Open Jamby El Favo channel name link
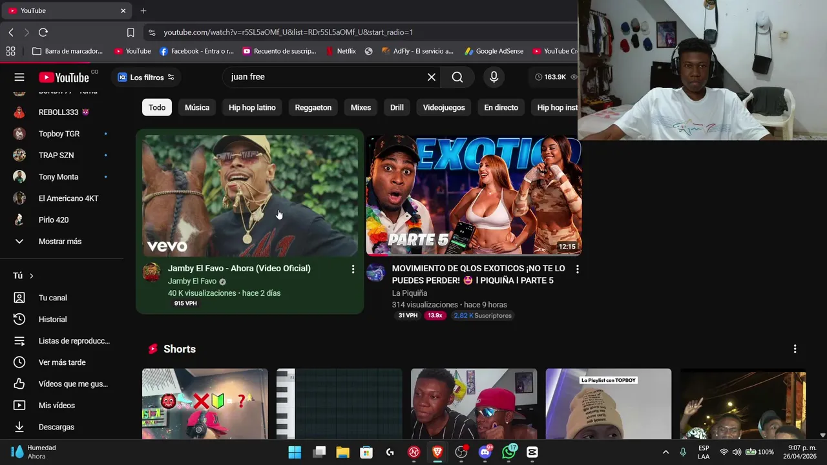 tap(192, 281)
